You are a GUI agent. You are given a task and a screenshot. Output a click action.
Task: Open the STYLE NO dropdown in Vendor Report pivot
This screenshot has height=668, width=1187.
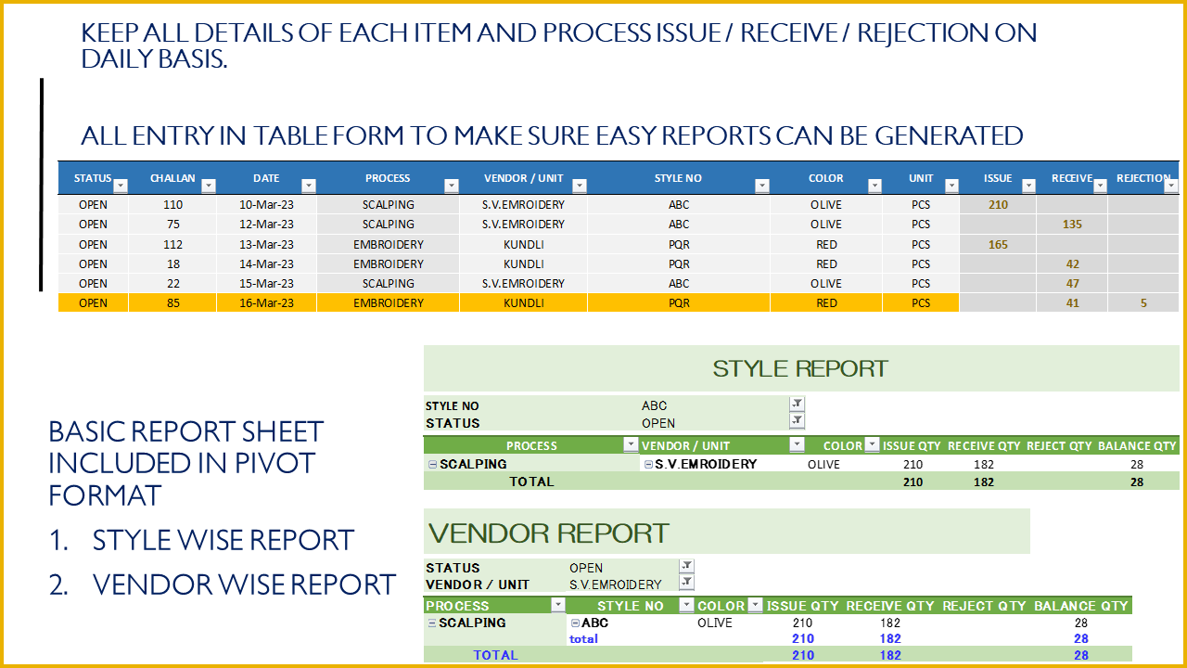coord(686,605)
